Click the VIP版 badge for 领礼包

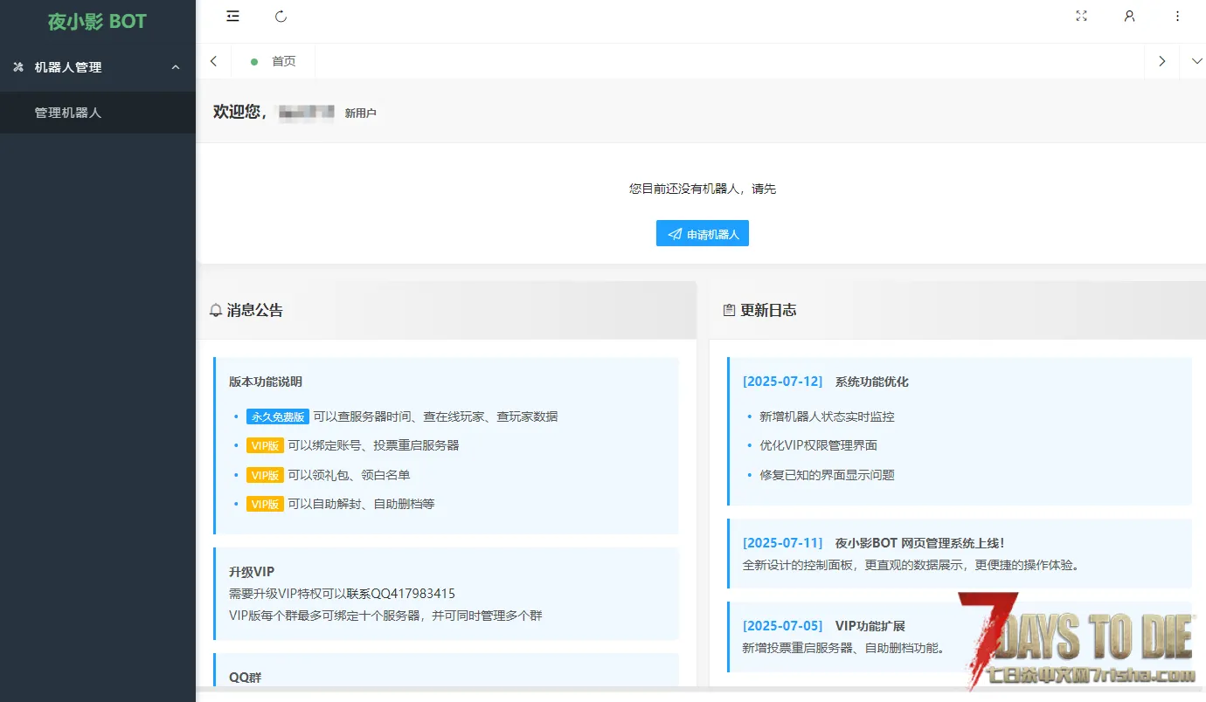click(x=265, y=475)
